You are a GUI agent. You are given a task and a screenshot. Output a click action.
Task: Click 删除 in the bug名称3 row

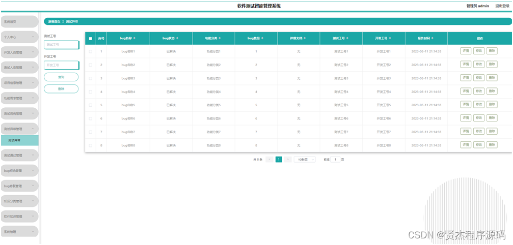point(492,78)
